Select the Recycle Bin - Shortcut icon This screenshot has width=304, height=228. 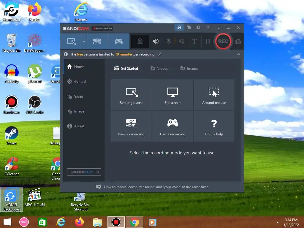tap(81, 202)
